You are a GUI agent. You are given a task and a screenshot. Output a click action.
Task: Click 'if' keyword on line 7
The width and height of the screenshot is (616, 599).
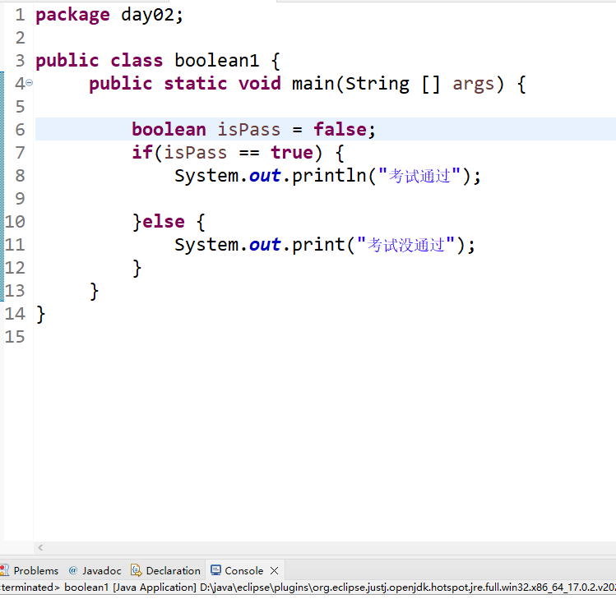(x=142, y=152)
